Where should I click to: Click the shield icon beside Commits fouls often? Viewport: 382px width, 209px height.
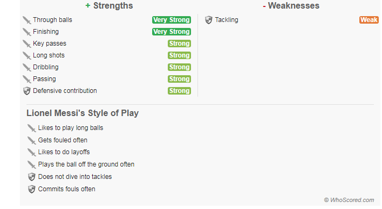pyautogui.click(x=32, y=189)
